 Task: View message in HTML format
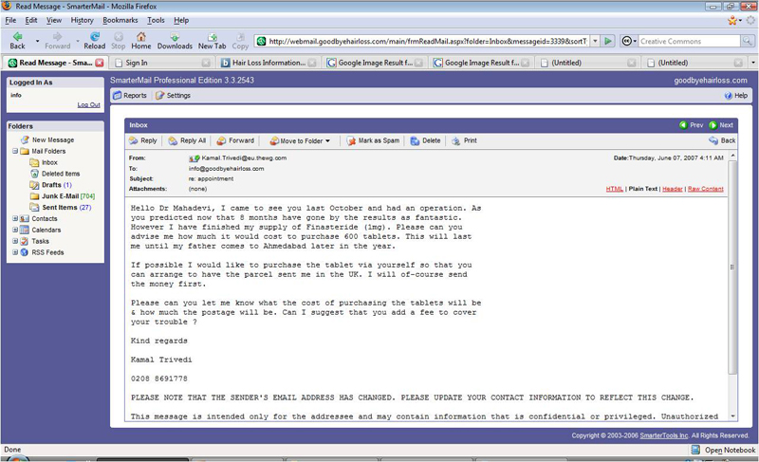614,189
